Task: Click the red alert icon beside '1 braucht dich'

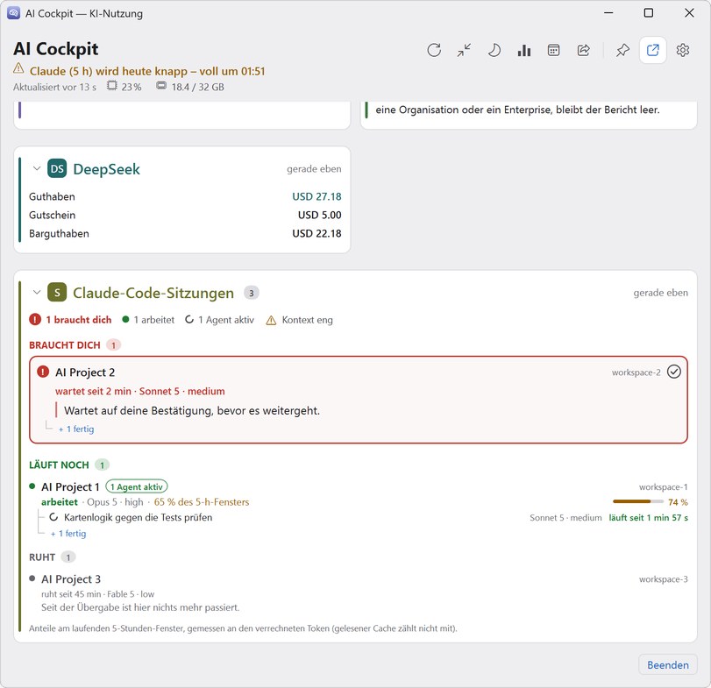Action: 35,320
